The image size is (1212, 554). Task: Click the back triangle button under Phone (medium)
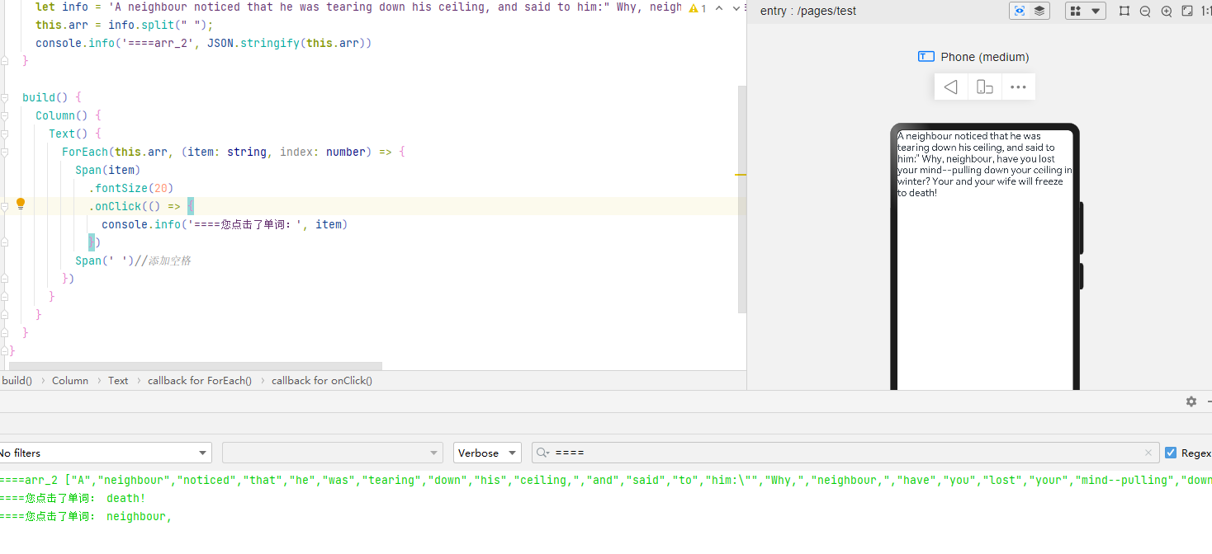pos(951,87)
